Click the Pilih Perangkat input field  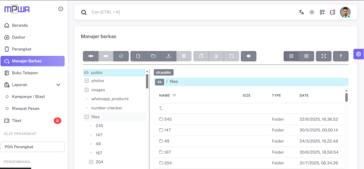pyautogui.click(x=32, y=147)
